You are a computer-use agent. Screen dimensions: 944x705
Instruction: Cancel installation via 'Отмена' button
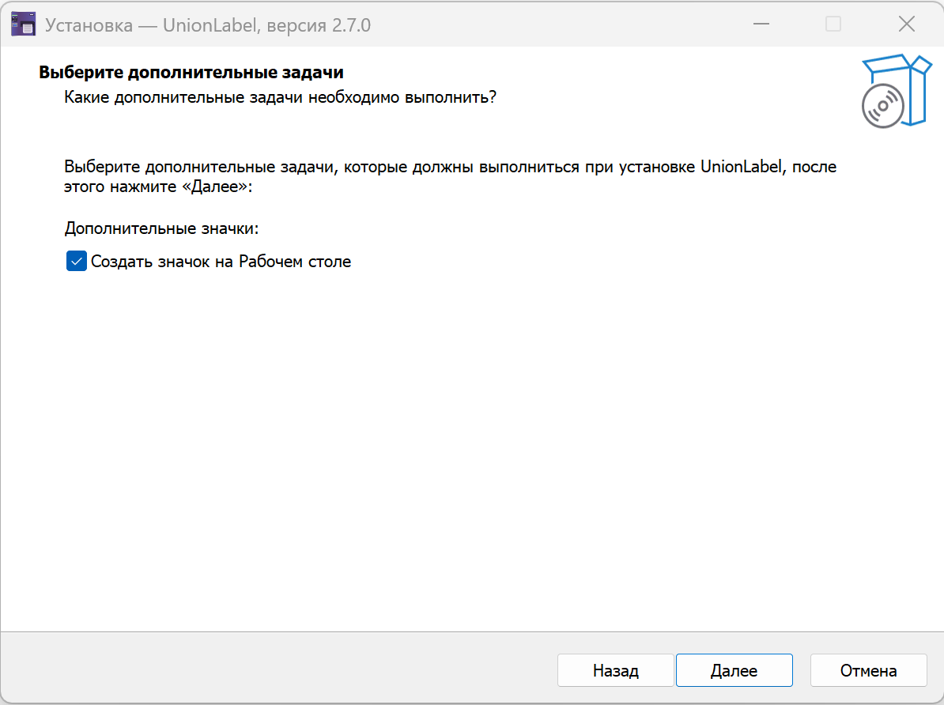point(868,671)
